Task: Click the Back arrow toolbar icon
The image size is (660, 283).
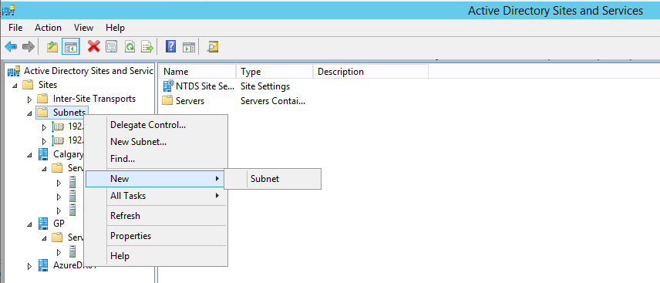Action: click(x=11, y=46)
